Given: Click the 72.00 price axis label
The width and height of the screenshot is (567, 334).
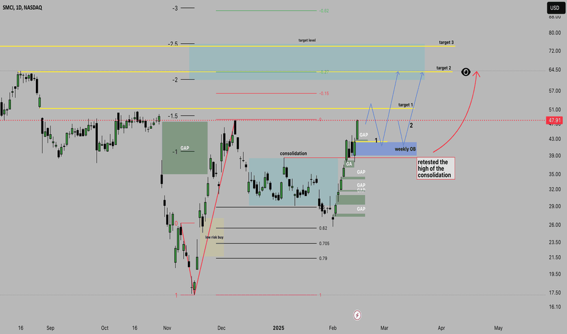Looking at the screenshot, I should coord(555,51).
